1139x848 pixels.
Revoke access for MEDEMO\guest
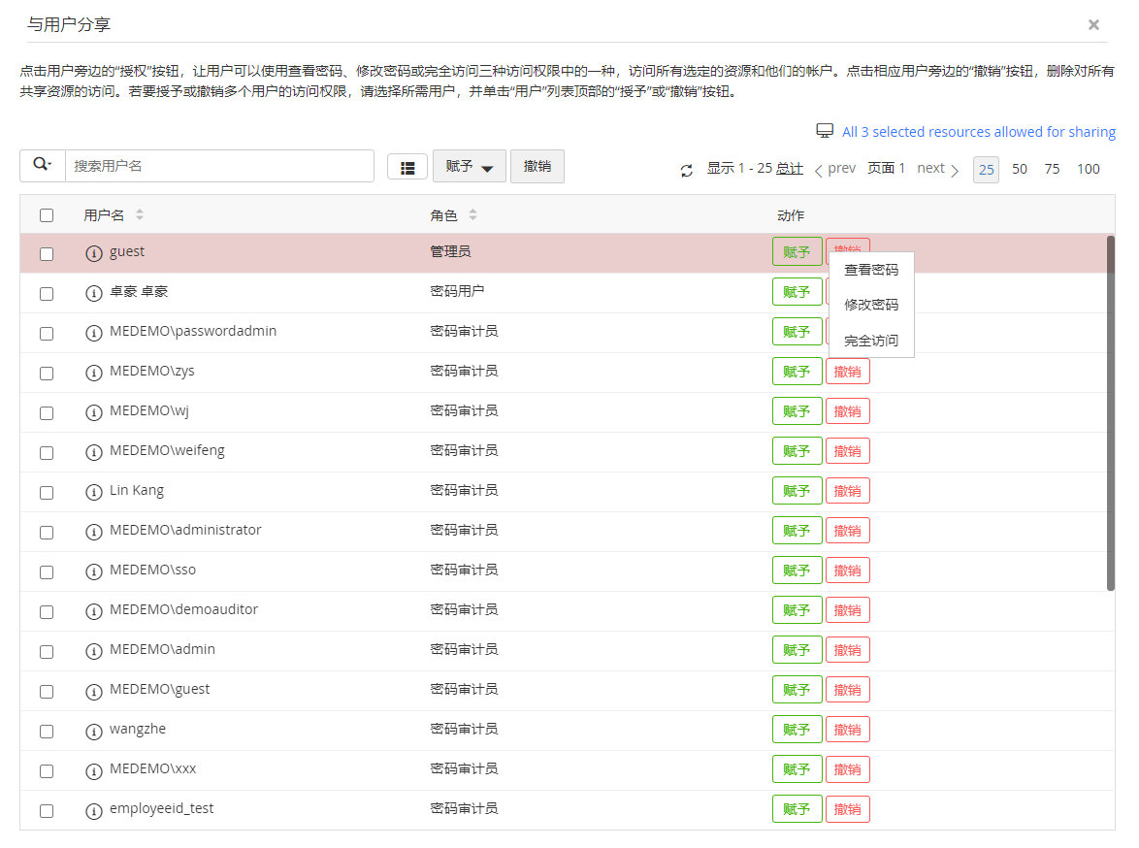848,690
